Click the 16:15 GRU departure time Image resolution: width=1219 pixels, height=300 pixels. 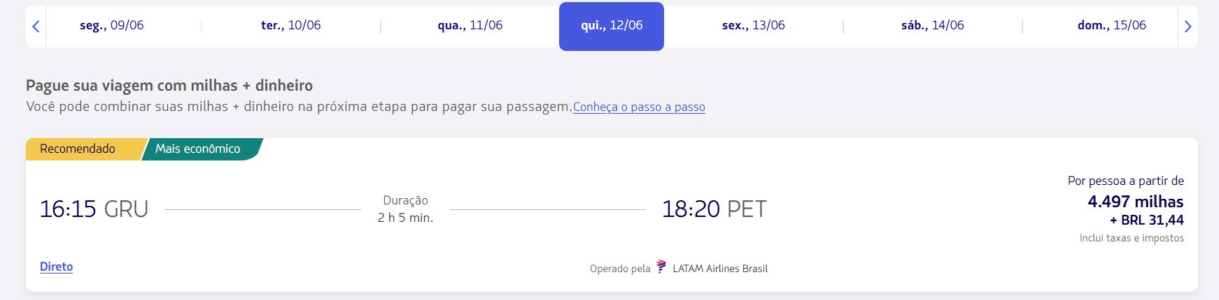click(94, 209)
